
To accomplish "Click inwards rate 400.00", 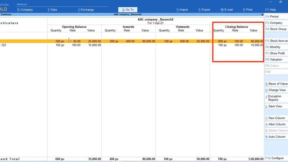I will coord(130,41).
